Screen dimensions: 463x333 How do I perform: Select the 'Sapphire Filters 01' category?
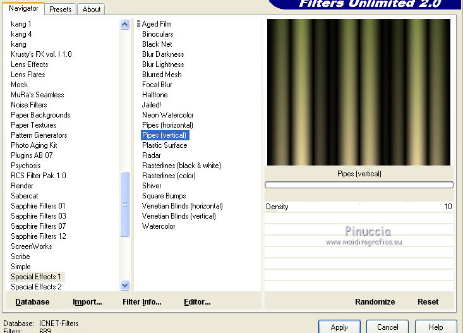pyautogui.click(x=38, y=205)
